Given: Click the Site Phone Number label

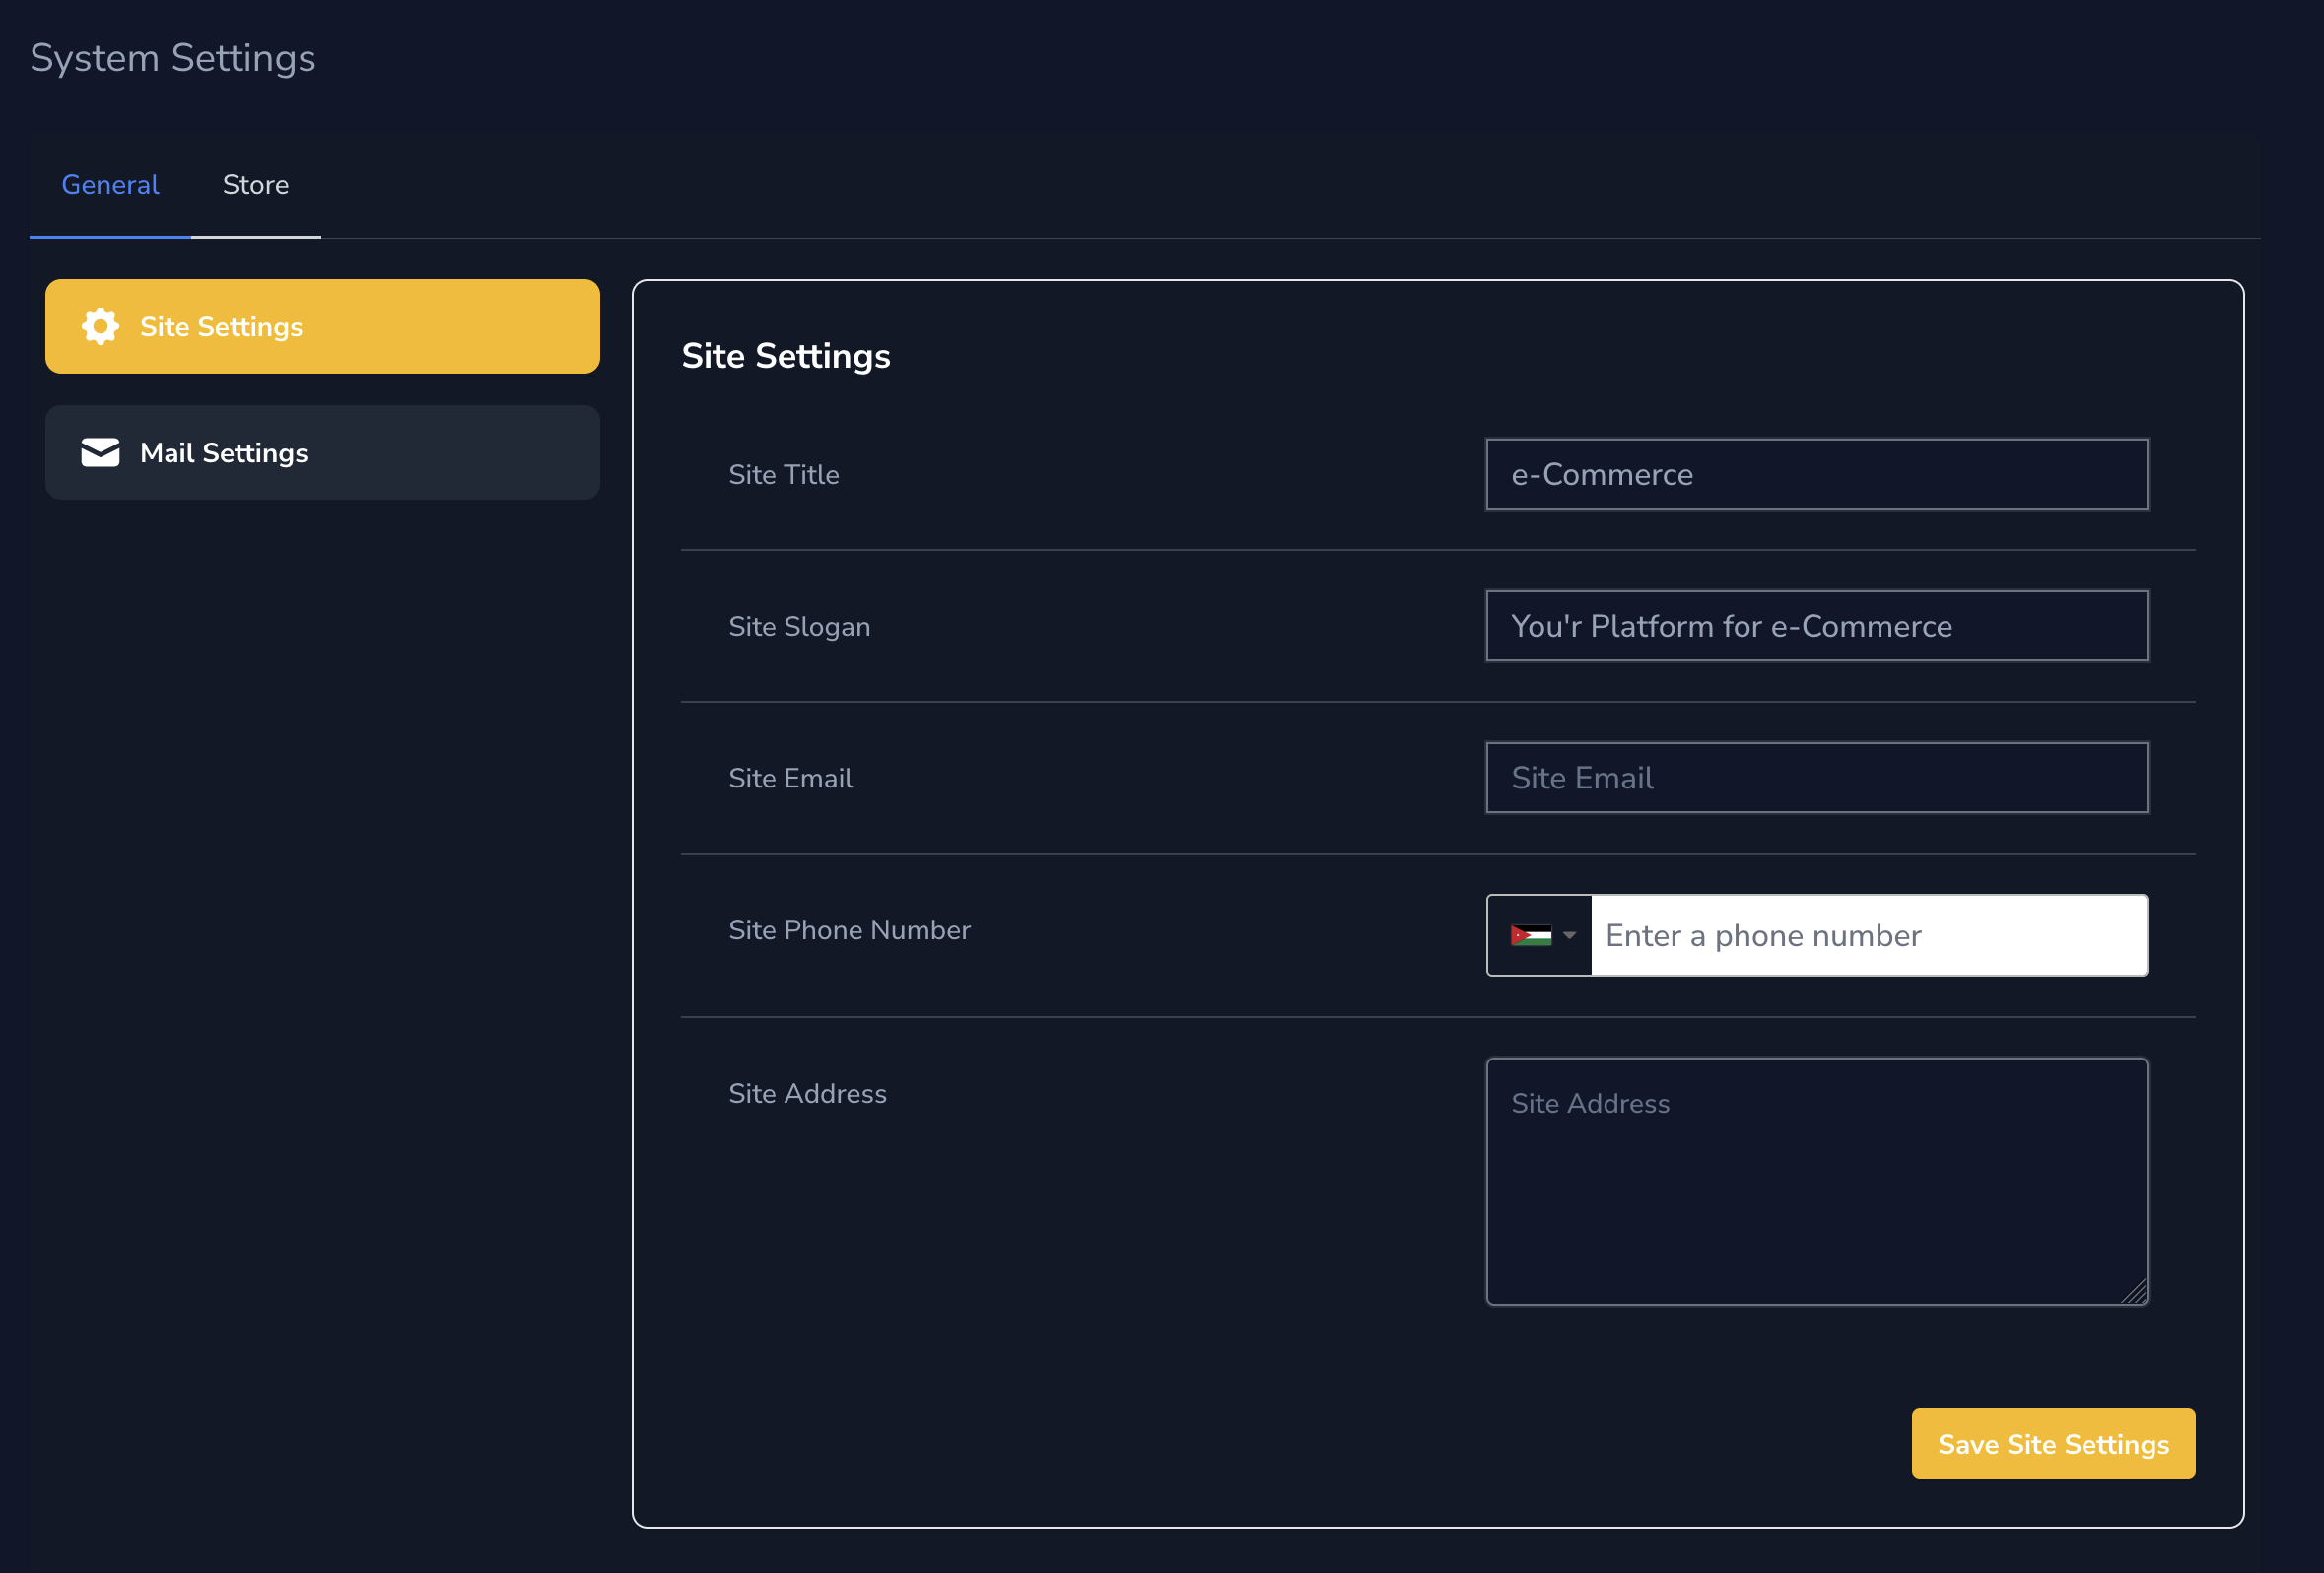Looking at the screenshot, I should point(849,930).
